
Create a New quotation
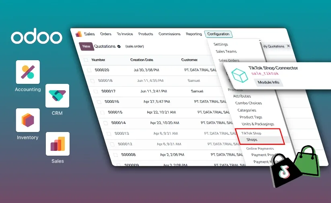click(x=86, y=46)
